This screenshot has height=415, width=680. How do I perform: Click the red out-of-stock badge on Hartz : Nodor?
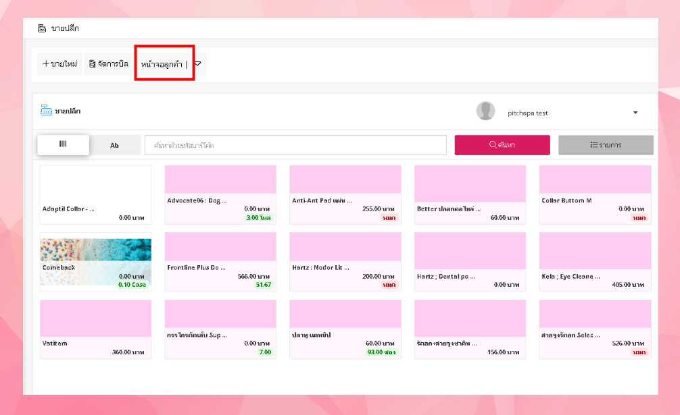[x=389, y=285]
